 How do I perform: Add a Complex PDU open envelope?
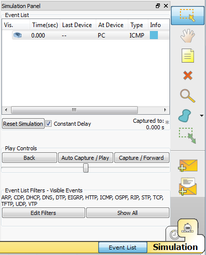pyautogui.click(x=187, y=186)
